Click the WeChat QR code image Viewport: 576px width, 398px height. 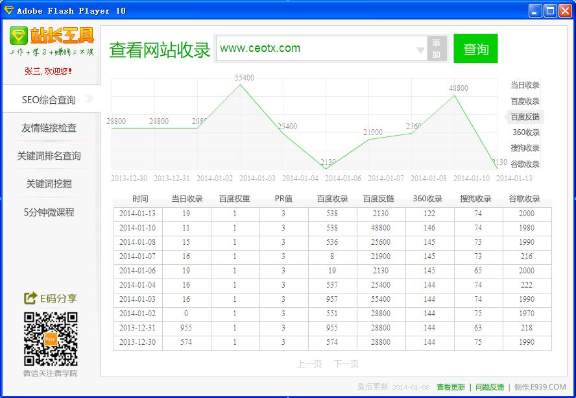51,339
